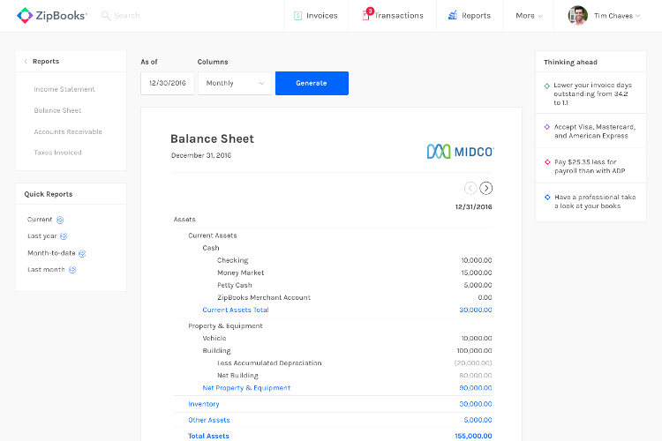Click the Inventory link
Image resolution: width=662 pixels, height=441 pixels.
tap(204, 404)
